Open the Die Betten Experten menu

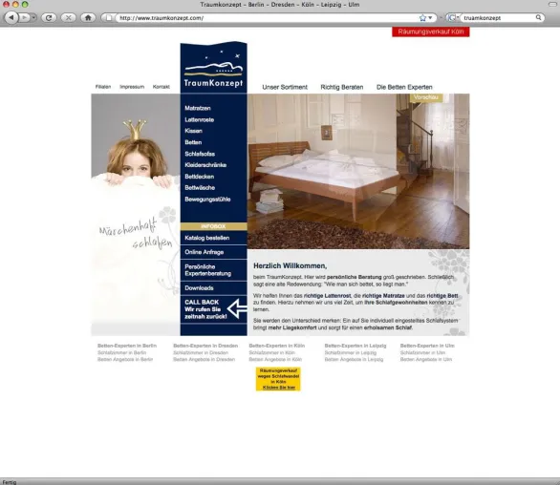[404, 87]
